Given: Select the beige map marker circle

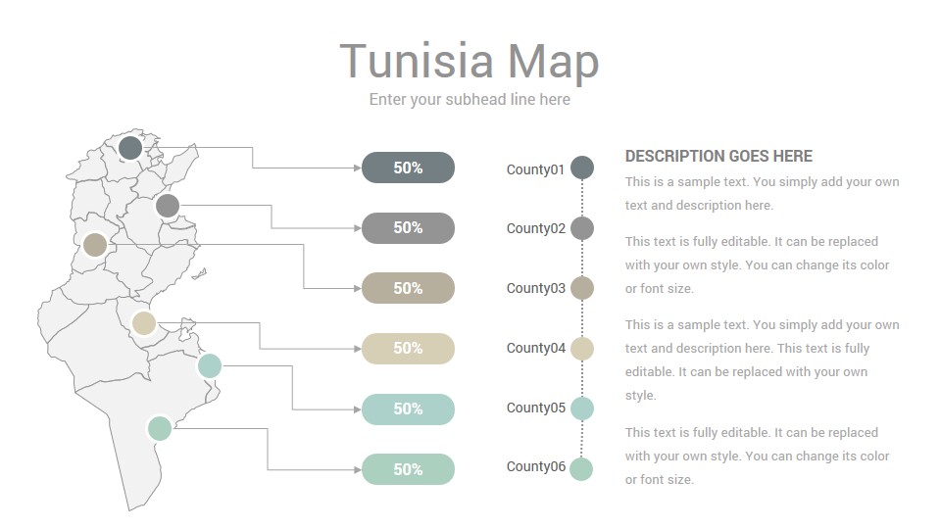Looking at the screenshot, I should 144,323.
